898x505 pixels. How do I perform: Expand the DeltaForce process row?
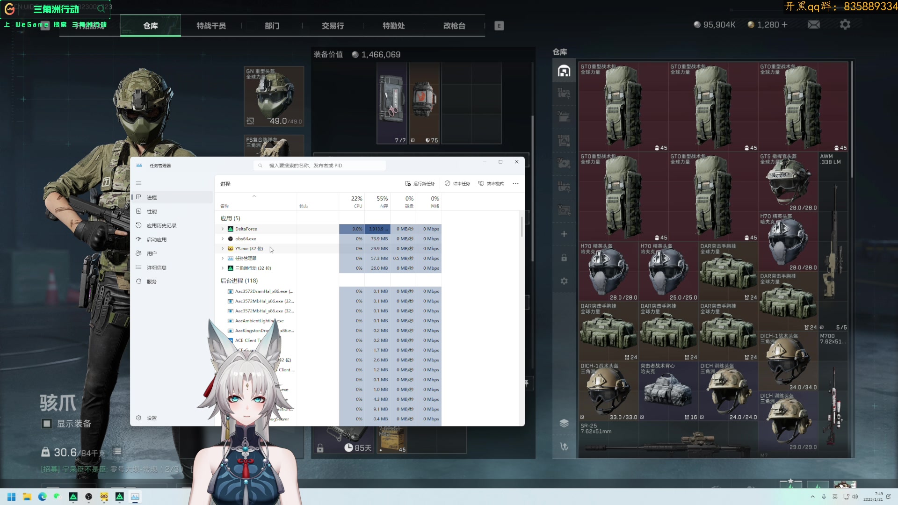click(223, 229)
